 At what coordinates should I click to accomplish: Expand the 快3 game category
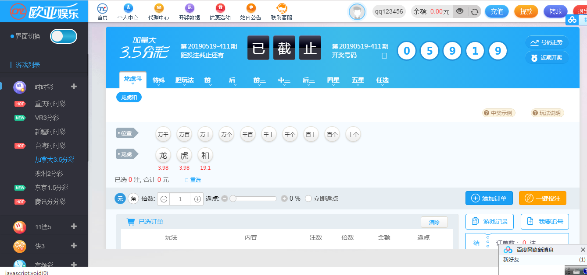pos(74,246)
